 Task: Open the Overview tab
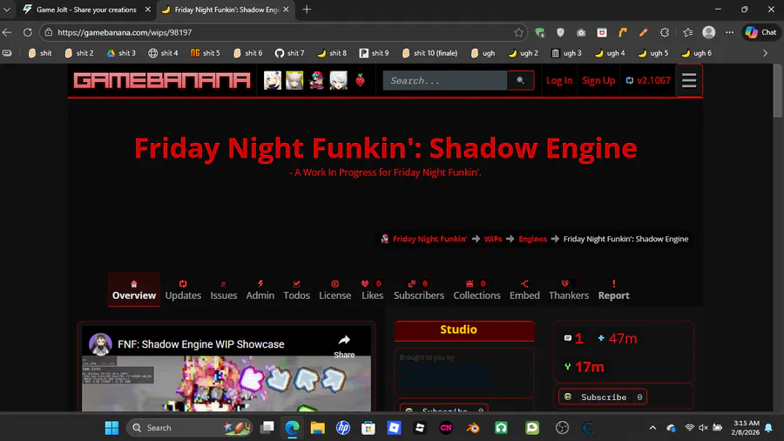point(134,290)
